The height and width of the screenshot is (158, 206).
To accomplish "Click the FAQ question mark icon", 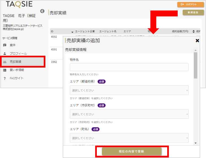I will point(5,79).
